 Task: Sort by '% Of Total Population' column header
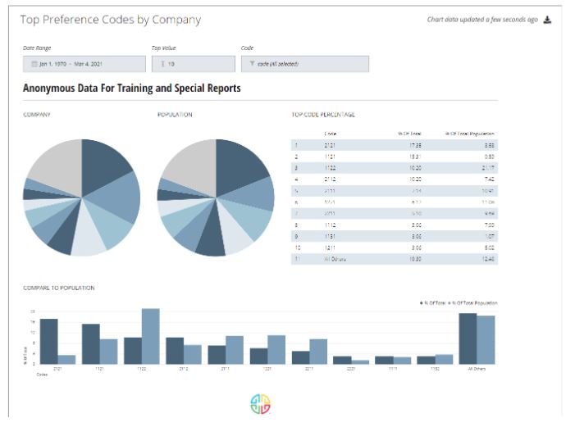[469, 133]
